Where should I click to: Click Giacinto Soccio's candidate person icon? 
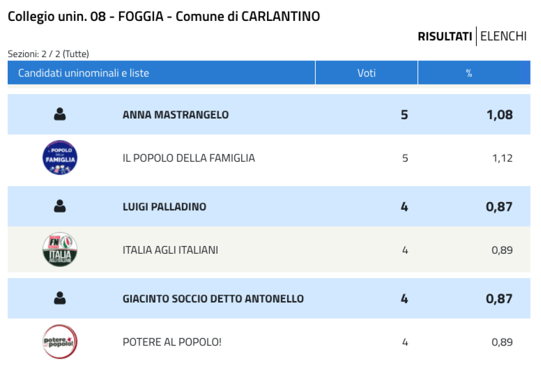click(60, 298)
